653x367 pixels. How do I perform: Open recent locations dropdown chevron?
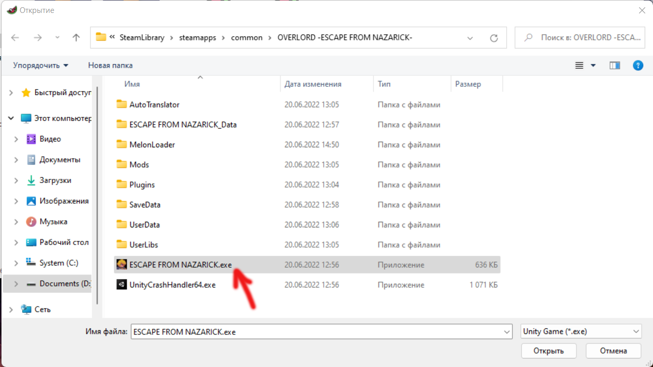tap(57, 38)
